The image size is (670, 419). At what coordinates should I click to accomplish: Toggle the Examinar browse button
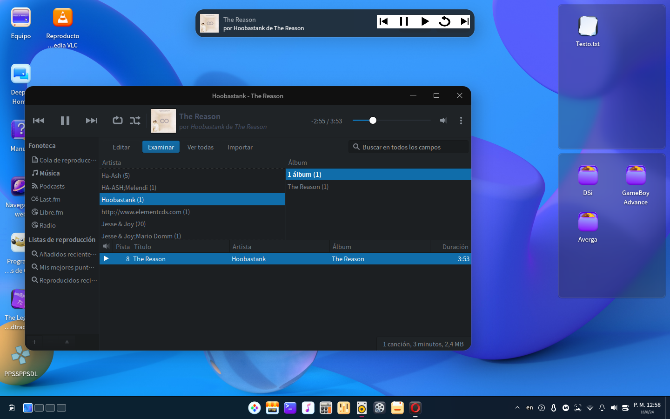coord(161,147)
